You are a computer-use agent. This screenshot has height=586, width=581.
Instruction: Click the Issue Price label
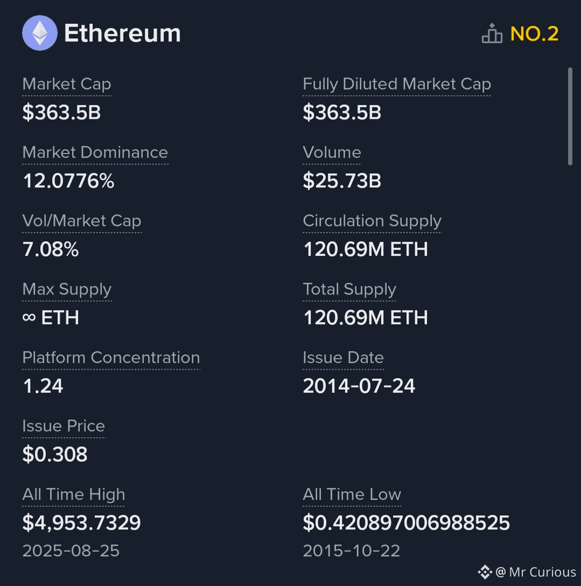coord(64,426)
